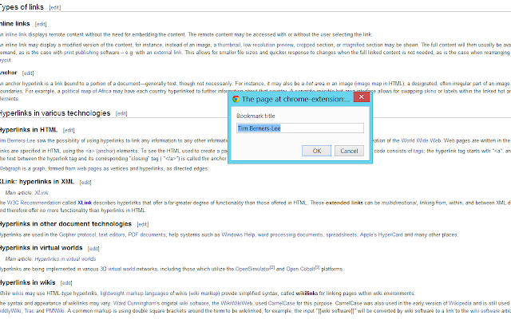Edit the Anchor section
Screen dimensions: 511x319
[28, 73]
